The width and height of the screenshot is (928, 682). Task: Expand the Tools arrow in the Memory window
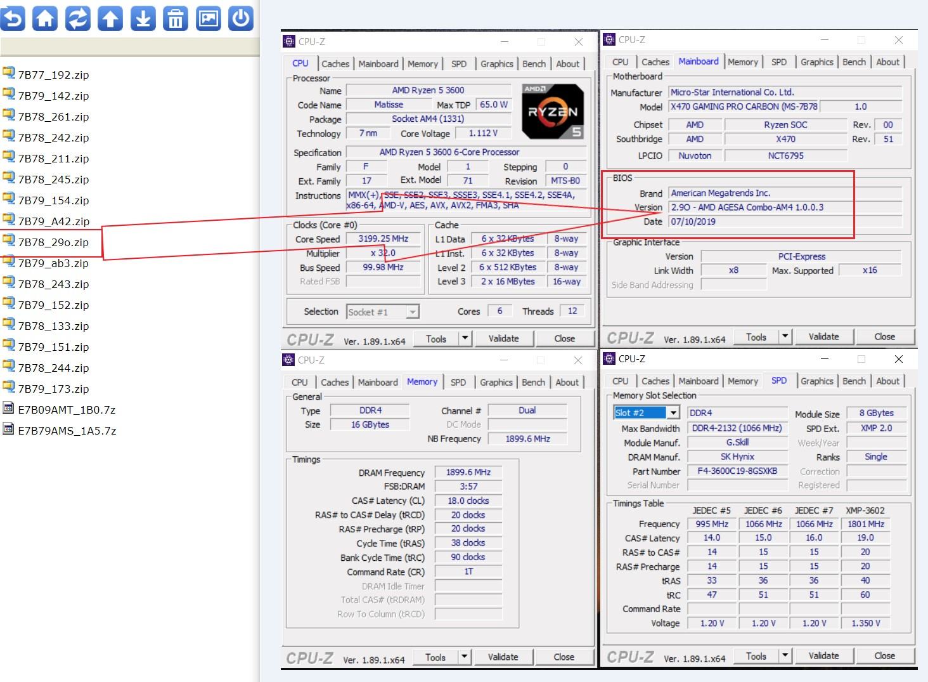(x=464, y=657)
